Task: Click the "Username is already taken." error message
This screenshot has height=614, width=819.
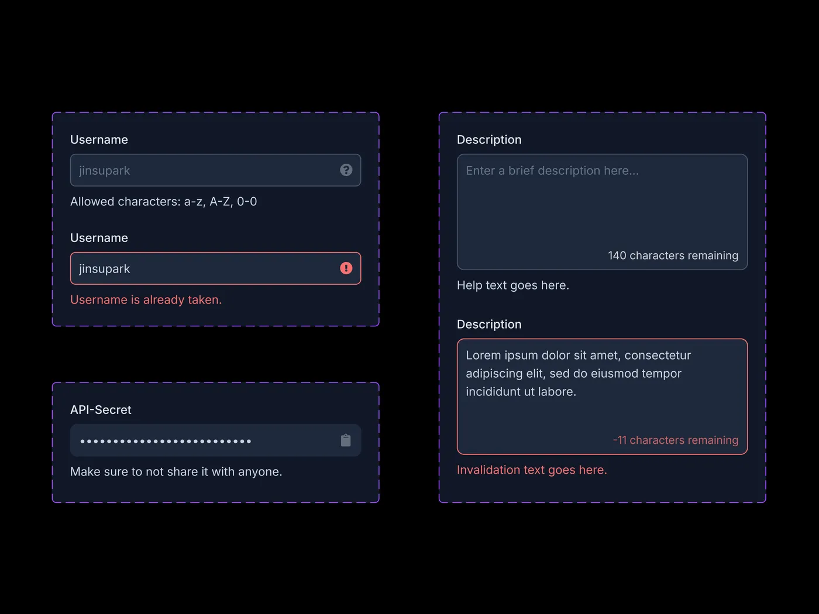Action: click(146, 300)
